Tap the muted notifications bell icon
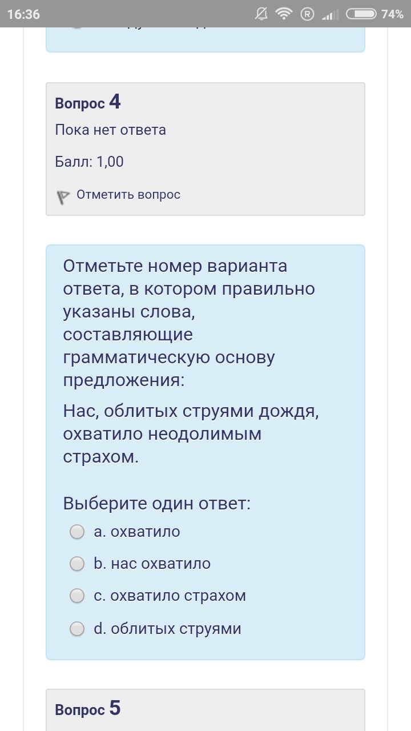The height and width of the screenshot is (731, 411). click(261, 14)
